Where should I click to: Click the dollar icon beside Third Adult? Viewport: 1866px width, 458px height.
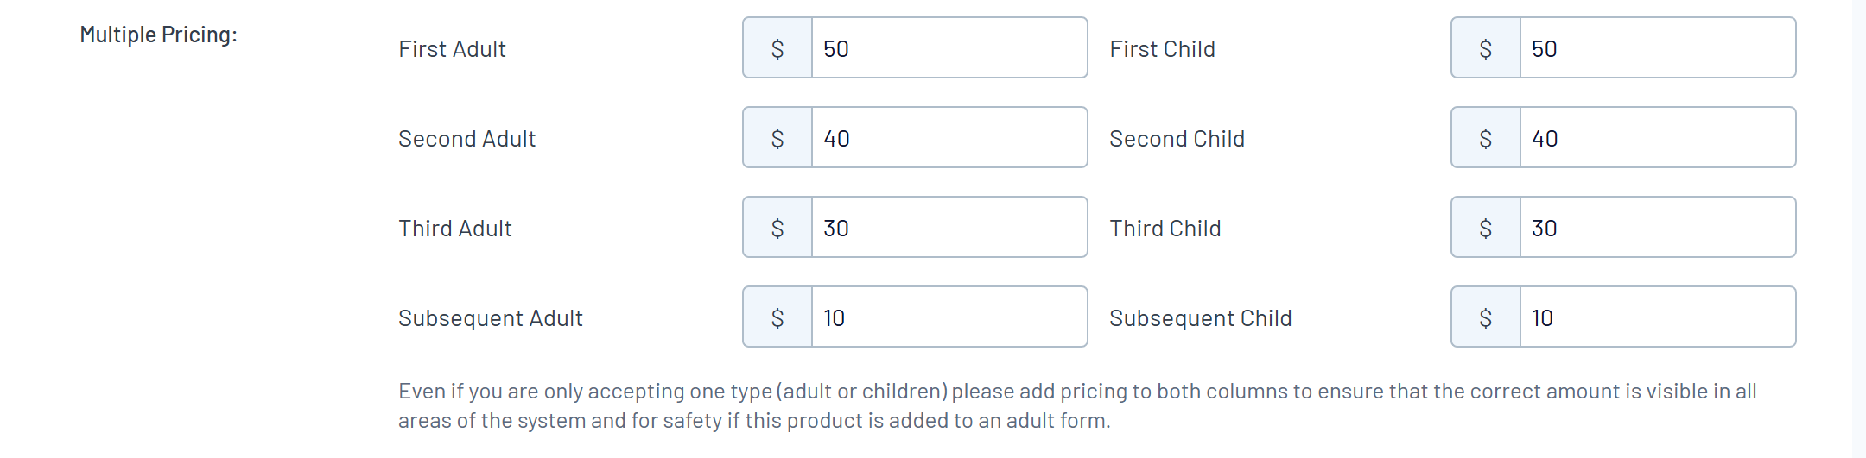coord(777,228)
